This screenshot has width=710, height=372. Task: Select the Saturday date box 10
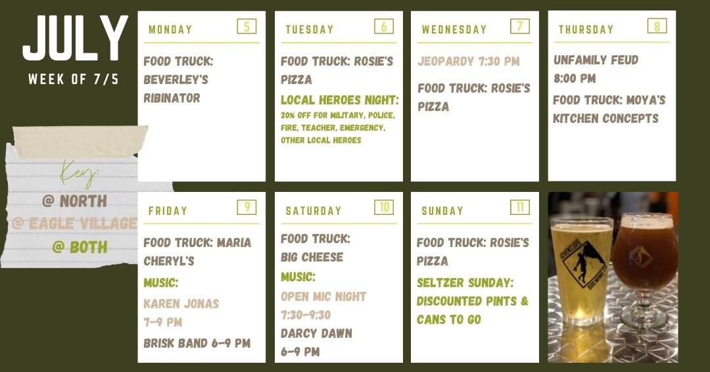click(x=384, y=208)
